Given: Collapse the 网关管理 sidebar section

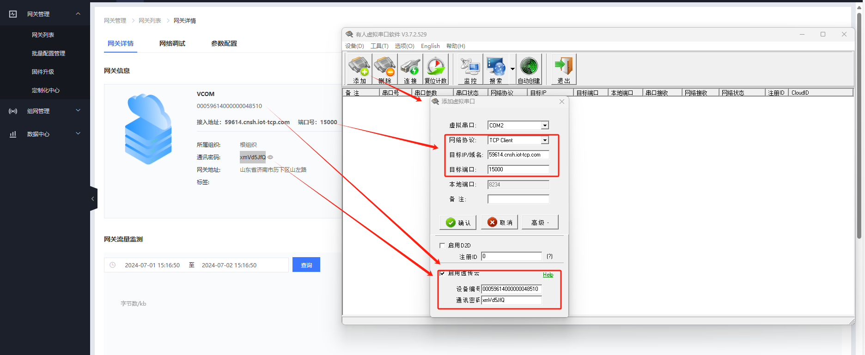Looking at the screenshot, I should tap(78, 14).
